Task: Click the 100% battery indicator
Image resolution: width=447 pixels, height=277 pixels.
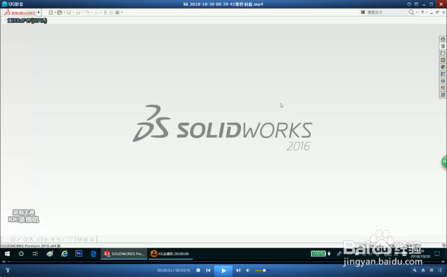Action: coord(318,254)
